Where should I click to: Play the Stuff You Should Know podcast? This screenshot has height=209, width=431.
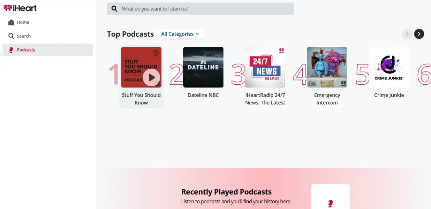pos(151,77)
